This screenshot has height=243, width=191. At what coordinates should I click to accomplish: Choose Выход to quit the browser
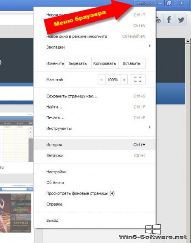click(95, 220)
